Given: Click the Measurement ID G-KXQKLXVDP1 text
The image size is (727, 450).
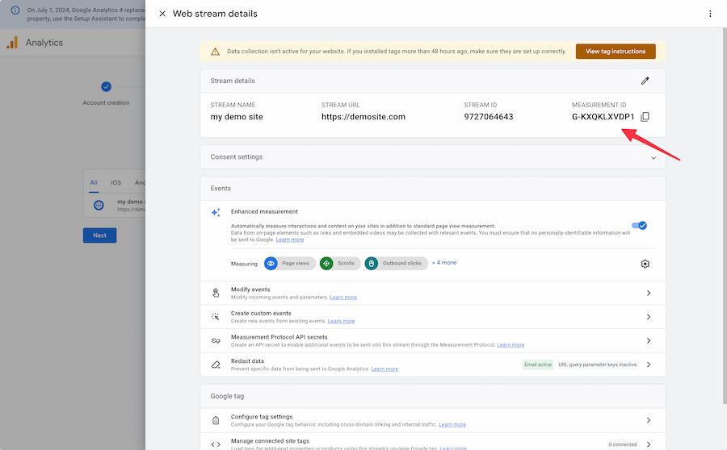Looking at the screenshot, I should [x=603, y=117].
